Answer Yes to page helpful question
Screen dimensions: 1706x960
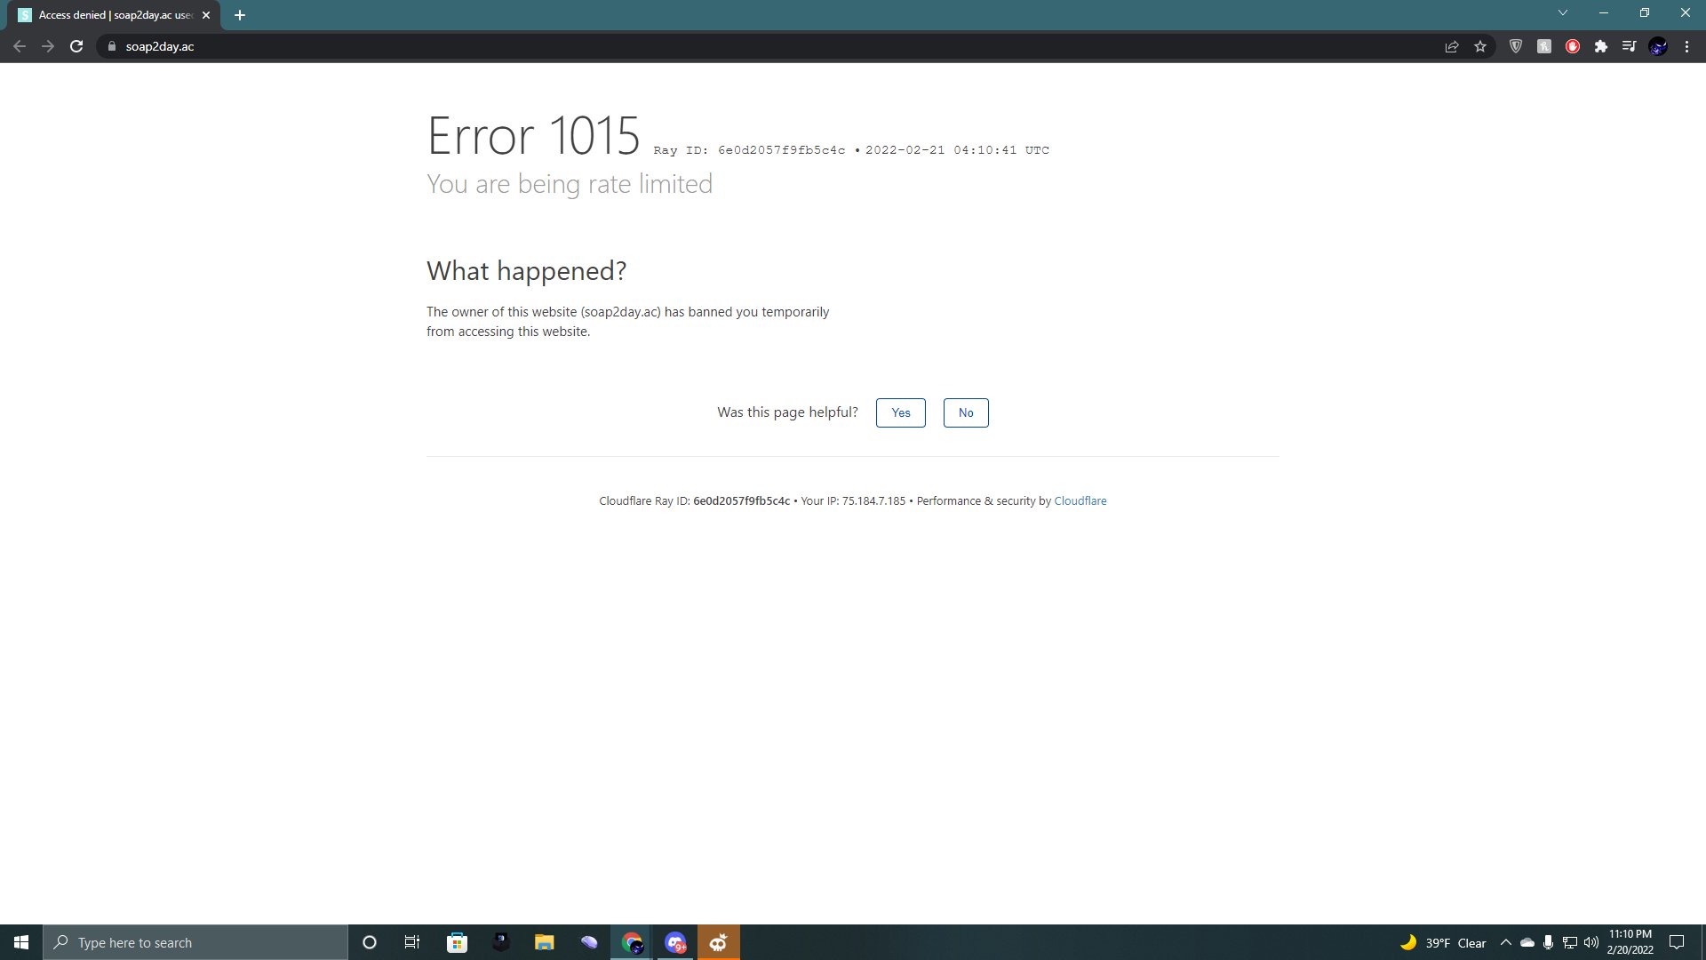coord(900,412)
